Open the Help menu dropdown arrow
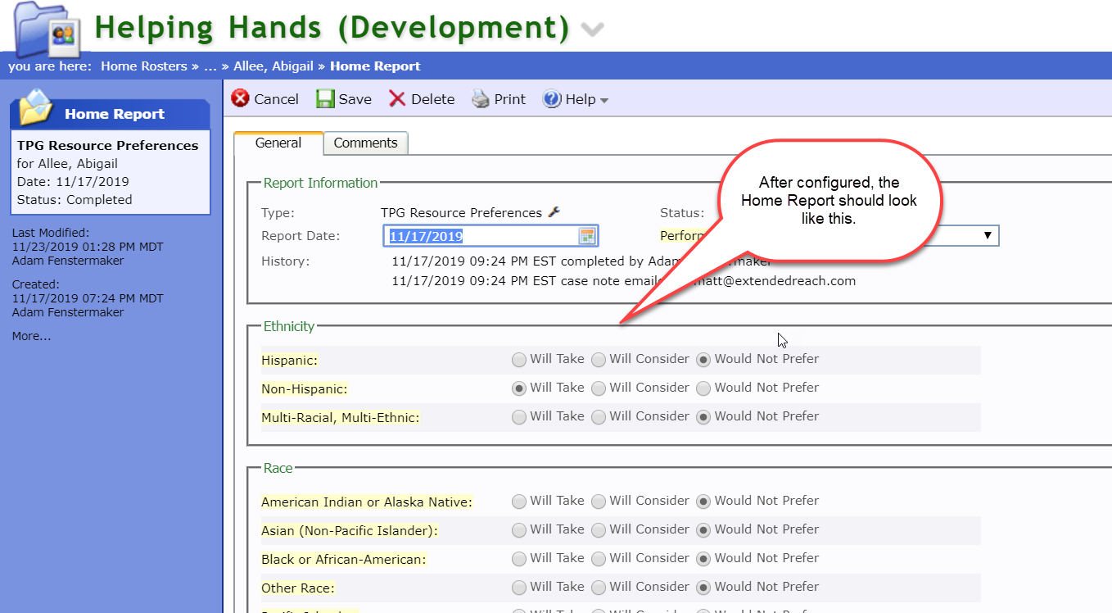Image resolution: width=1112 pixels, height=613 pixels. (604, 101)
